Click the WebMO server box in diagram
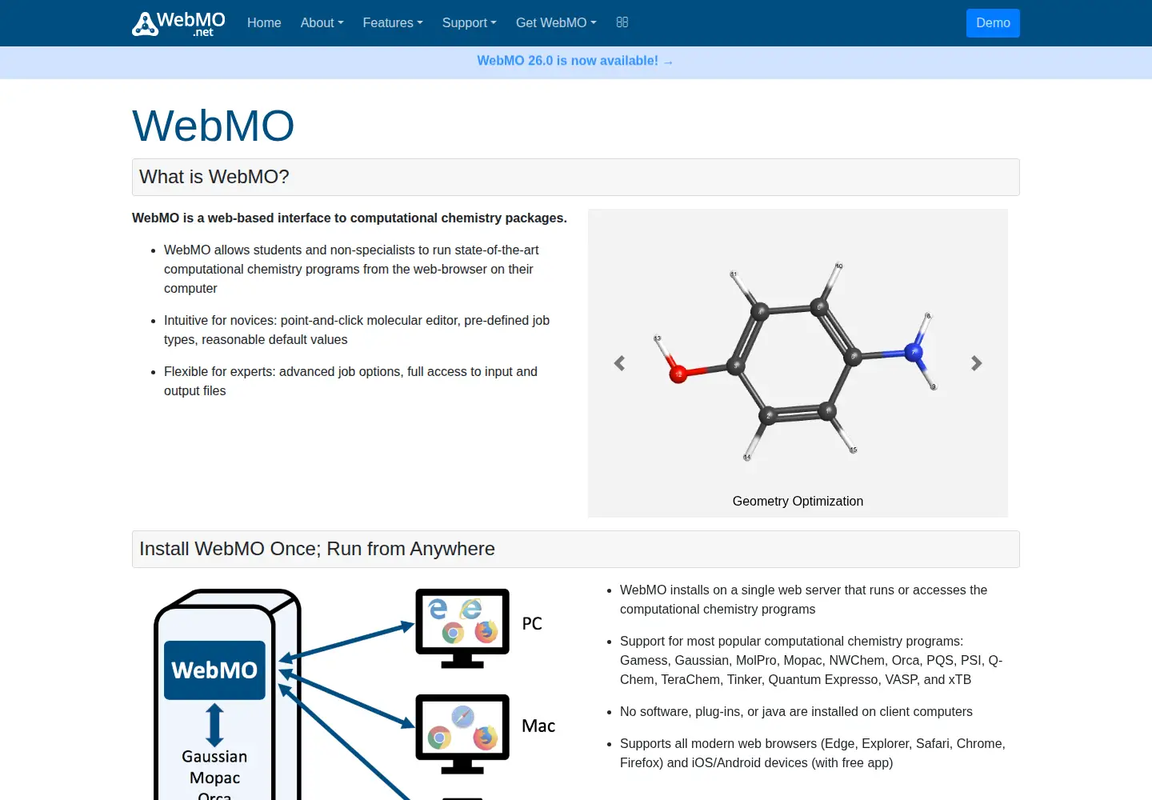 pyautogui.click(x=214, y=670)
